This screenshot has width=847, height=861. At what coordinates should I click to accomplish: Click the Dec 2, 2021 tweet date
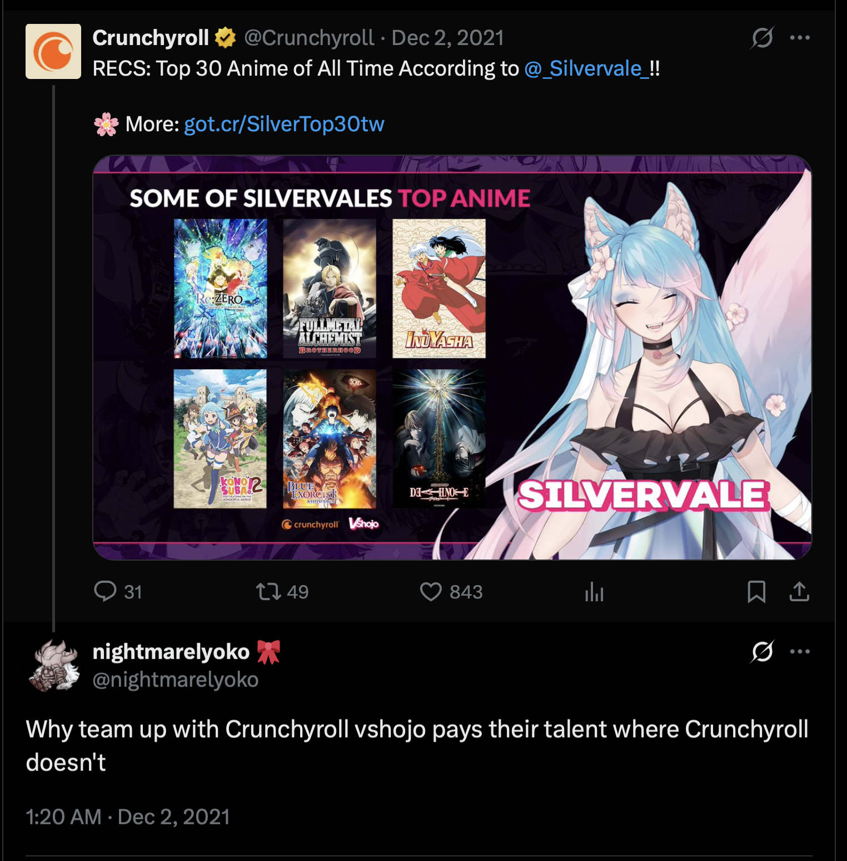click(447, 38)
